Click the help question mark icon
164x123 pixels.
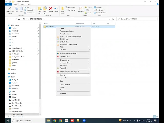[x=157, y=4]
